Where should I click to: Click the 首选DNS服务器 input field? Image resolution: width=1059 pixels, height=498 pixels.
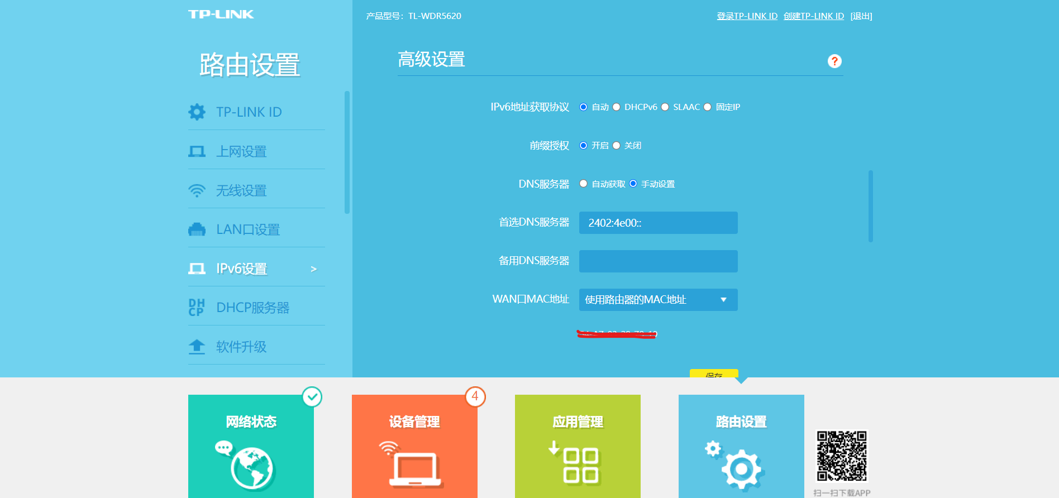(x=658, y=223)
